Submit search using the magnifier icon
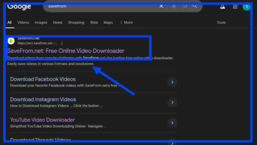 [x=195, y=6]
